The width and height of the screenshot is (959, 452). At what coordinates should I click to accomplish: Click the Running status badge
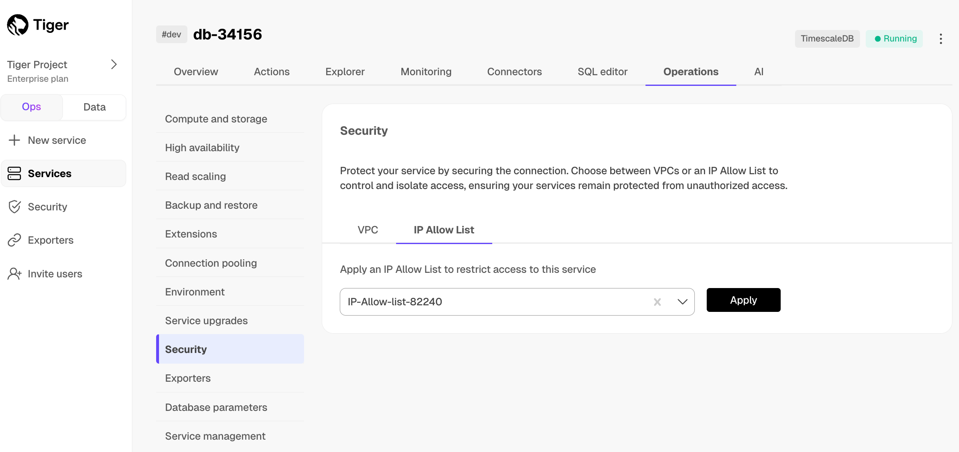tap(894, 39)
